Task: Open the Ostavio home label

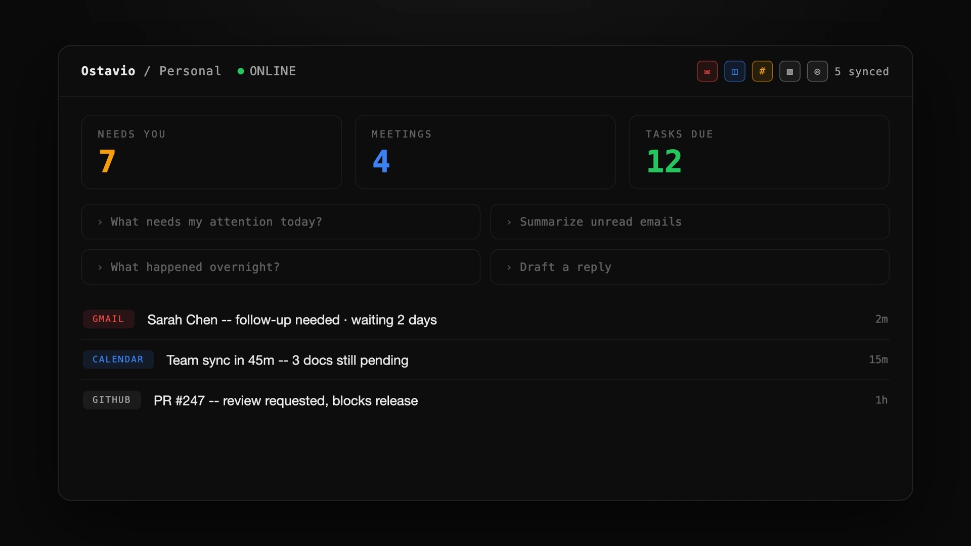Action: point(108,71)
